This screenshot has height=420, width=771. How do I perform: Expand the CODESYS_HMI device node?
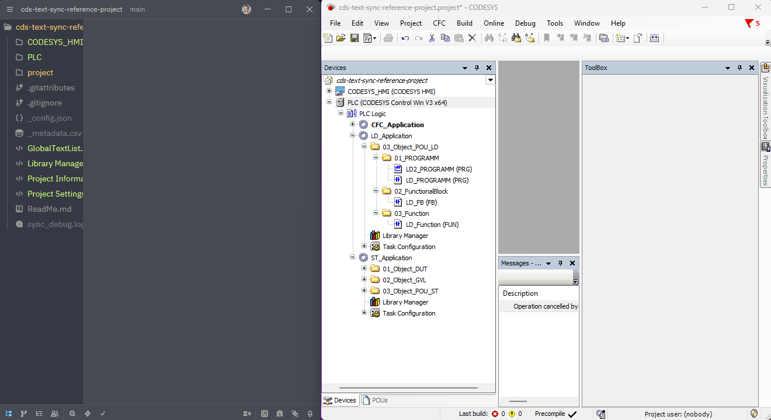[329, 91]
